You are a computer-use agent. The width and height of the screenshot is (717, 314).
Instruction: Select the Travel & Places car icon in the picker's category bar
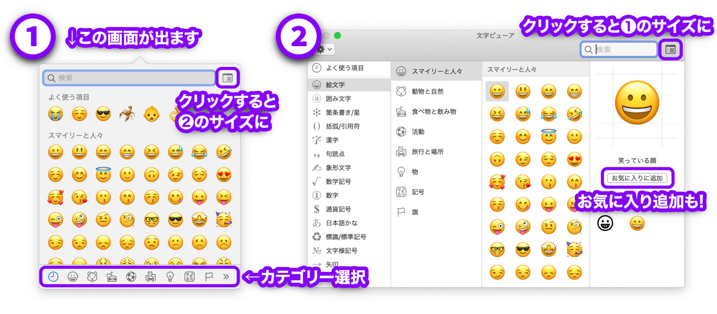click(151, 277)
